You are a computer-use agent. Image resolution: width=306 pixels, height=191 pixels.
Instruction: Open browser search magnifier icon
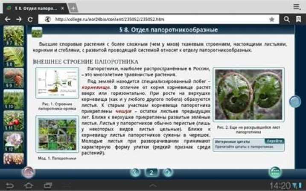(286, 19)
